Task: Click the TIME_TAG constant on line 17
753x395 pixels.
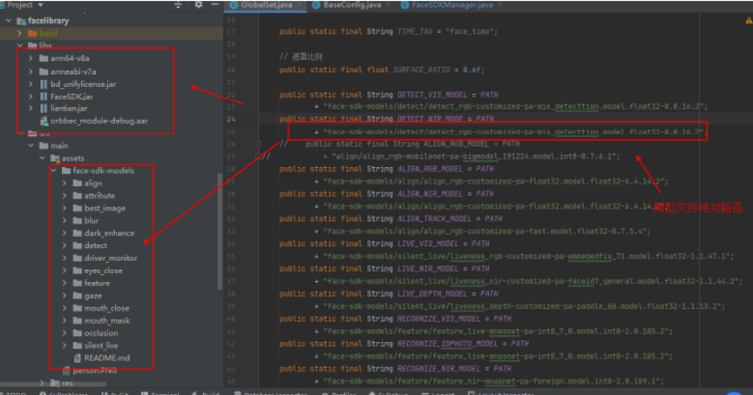Action: coord(415,31)
